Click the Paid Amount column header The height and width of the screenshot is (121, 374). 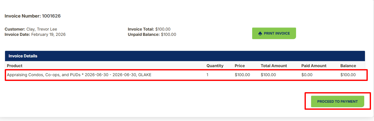(314, 66)
